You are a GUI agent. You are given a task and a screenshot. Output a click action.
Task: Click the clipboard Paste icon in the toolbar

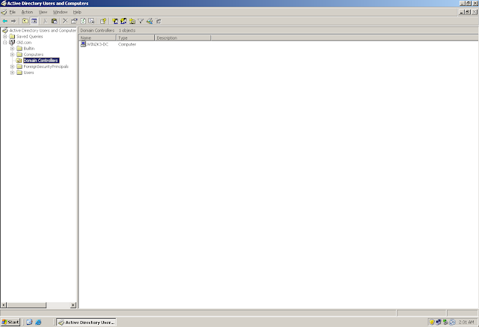click(54, 21)
